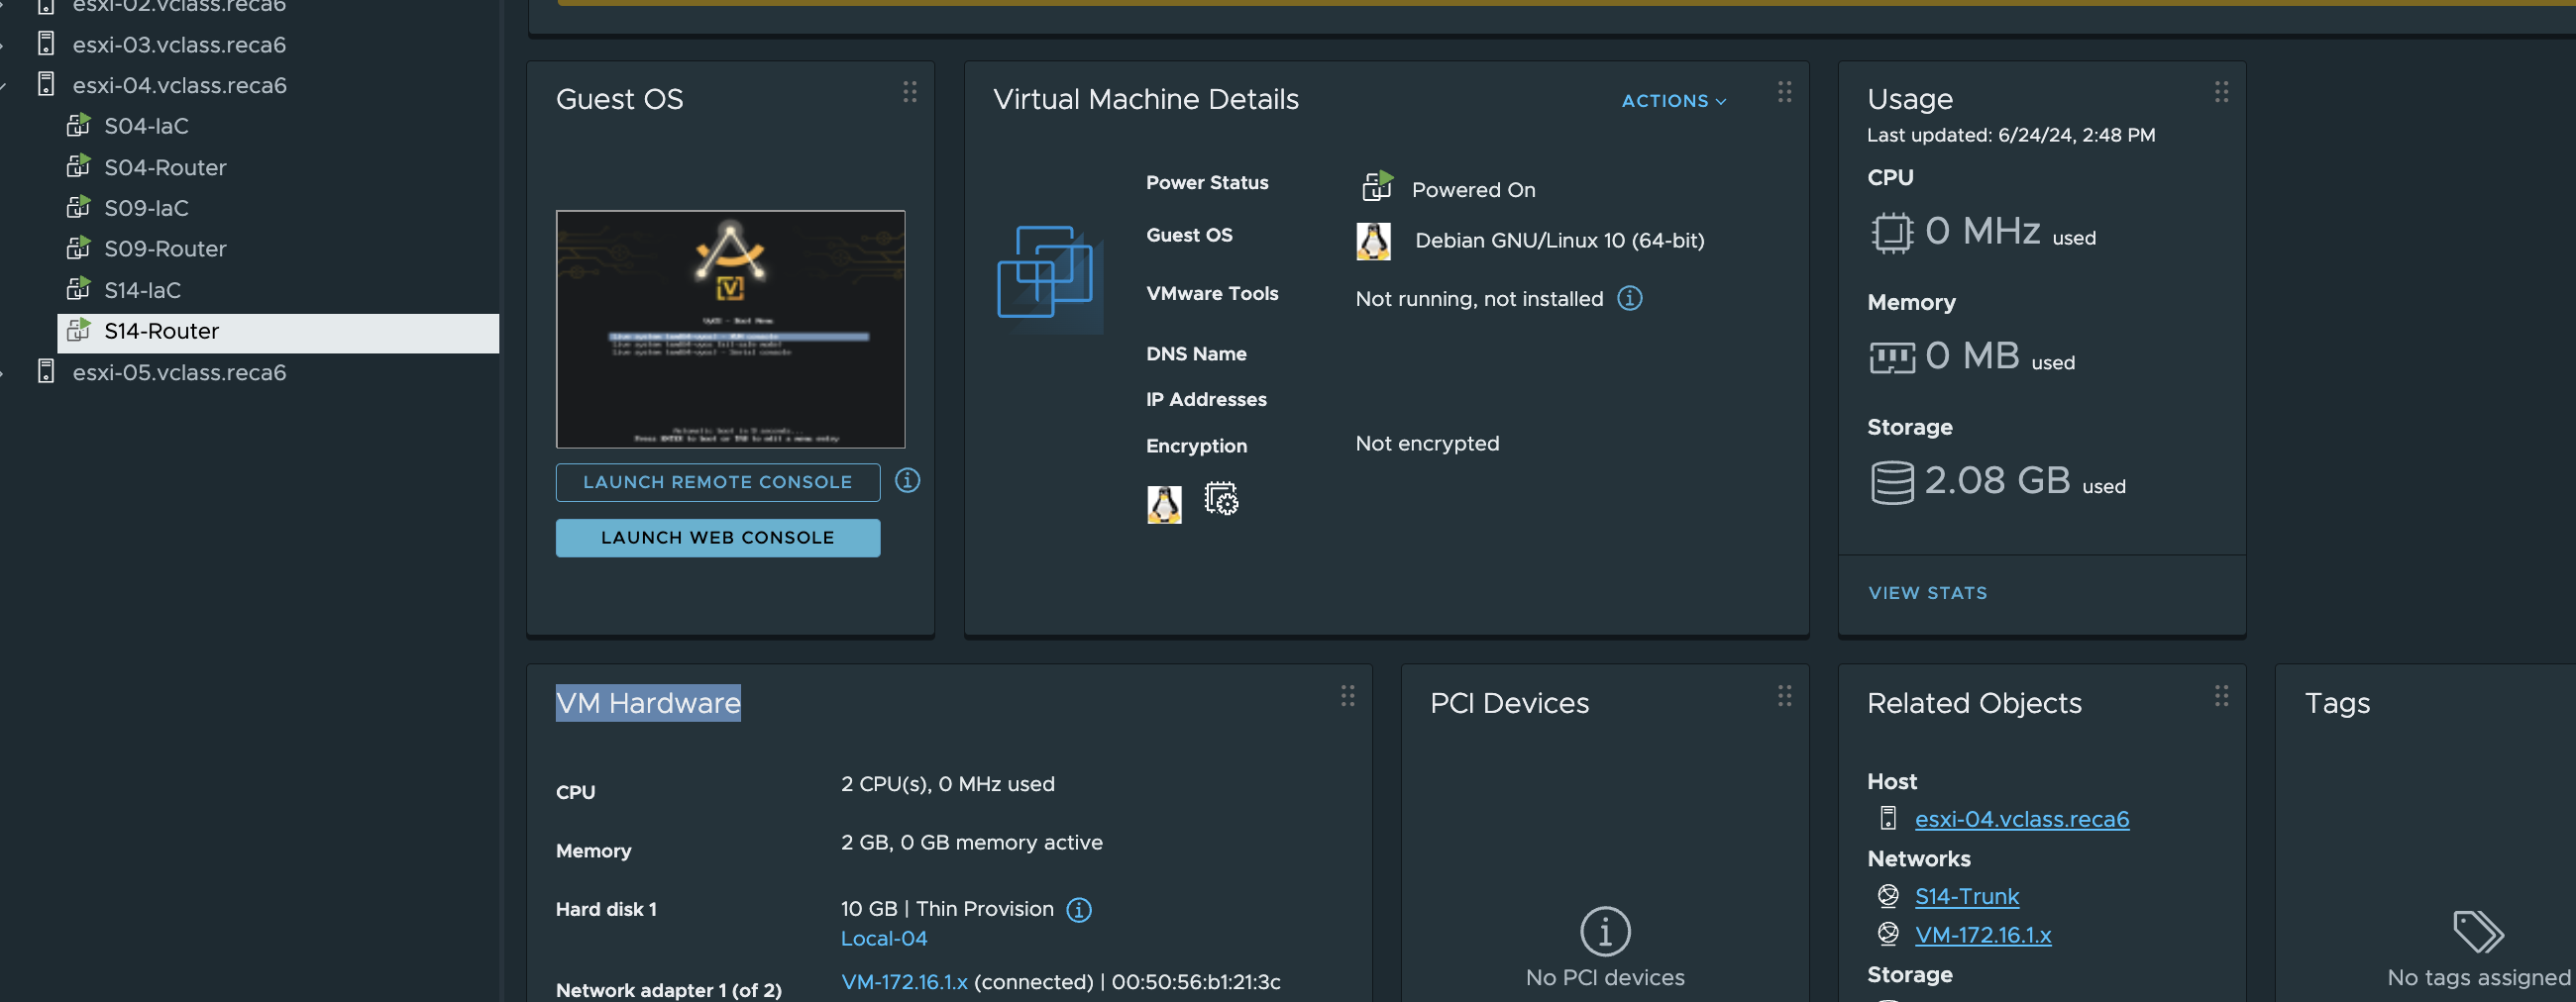Select S14-IaC in the inventory tree
Viewport: 2576px width, 1002px height.
[143, 290]
